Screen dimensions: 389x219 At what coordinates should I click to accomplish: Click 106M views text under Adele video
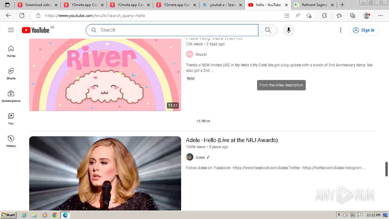tap(196, 147)
